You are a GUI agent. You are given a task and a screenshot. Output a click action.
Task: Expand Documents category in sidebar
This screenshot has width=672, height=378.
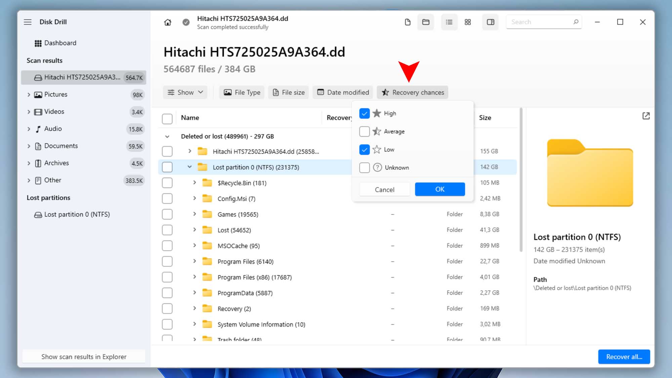(29, 146)
